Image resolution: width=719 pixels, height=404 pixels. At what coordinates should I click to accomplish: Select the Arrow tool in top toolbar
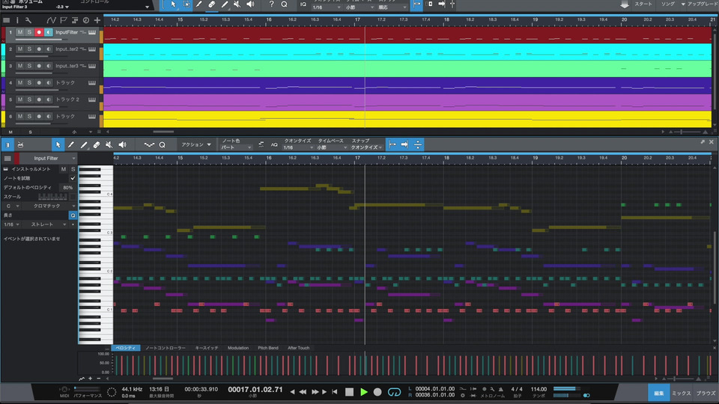173,4
